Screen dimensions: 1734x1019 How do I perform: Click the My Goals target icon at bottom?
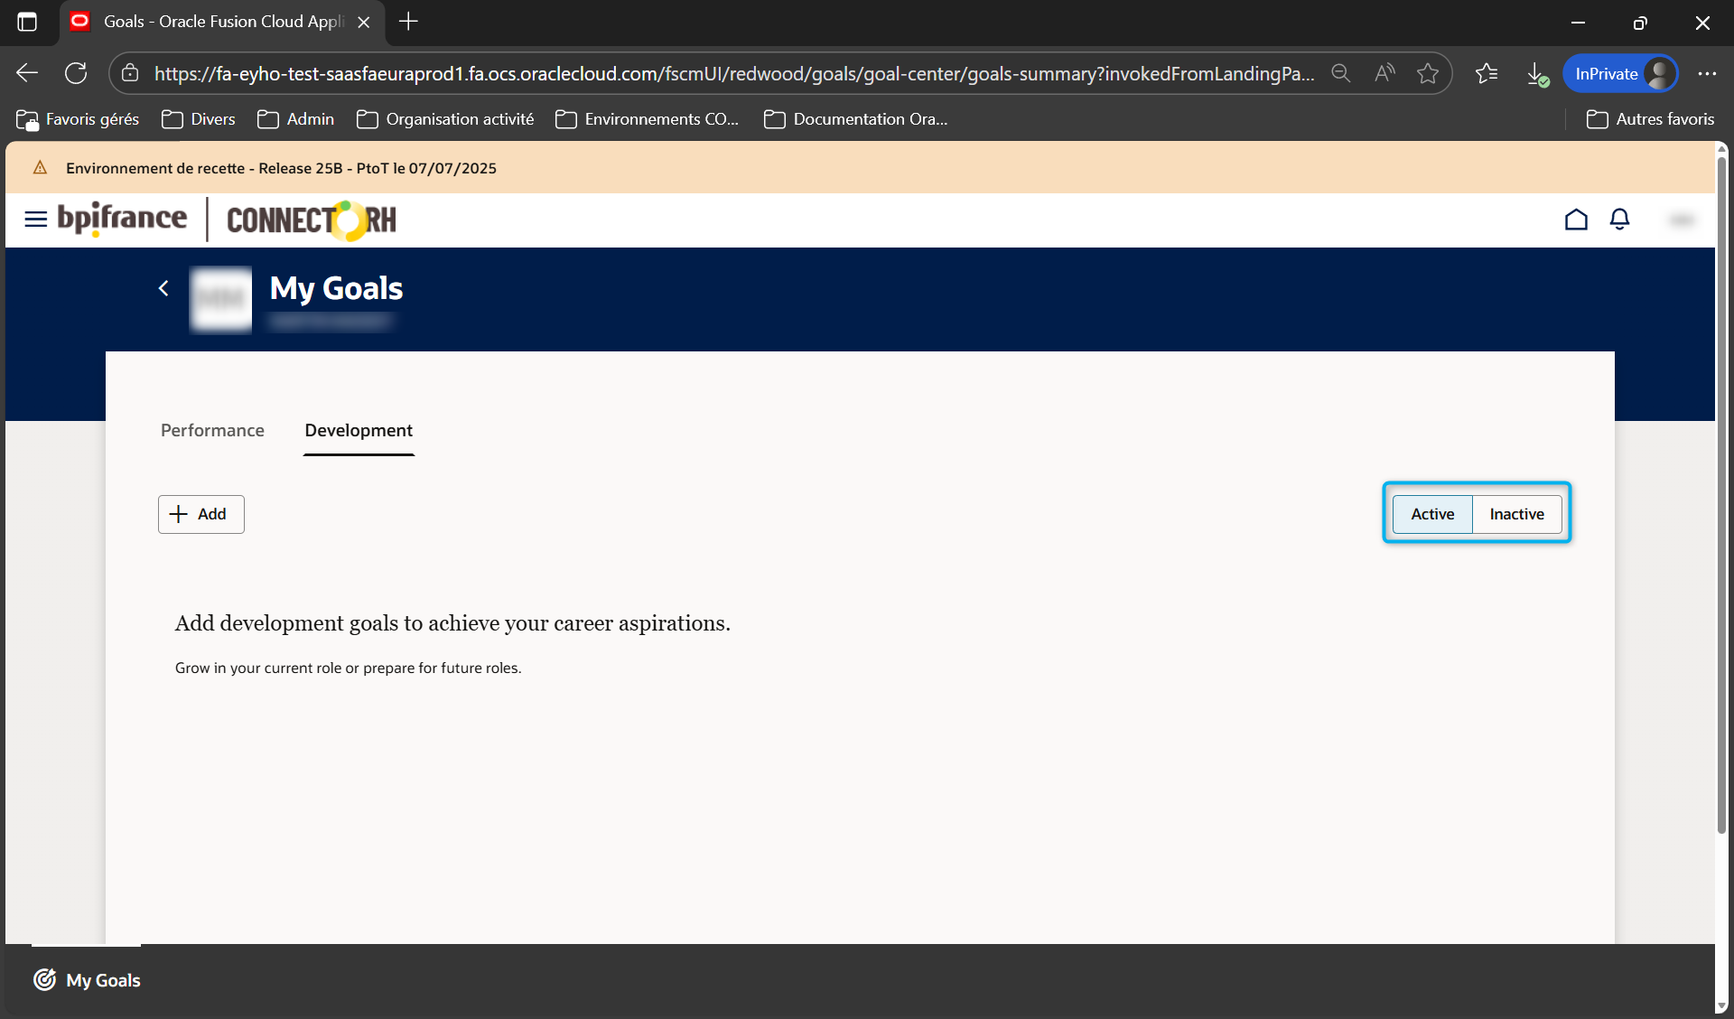(x=44, y=980)
